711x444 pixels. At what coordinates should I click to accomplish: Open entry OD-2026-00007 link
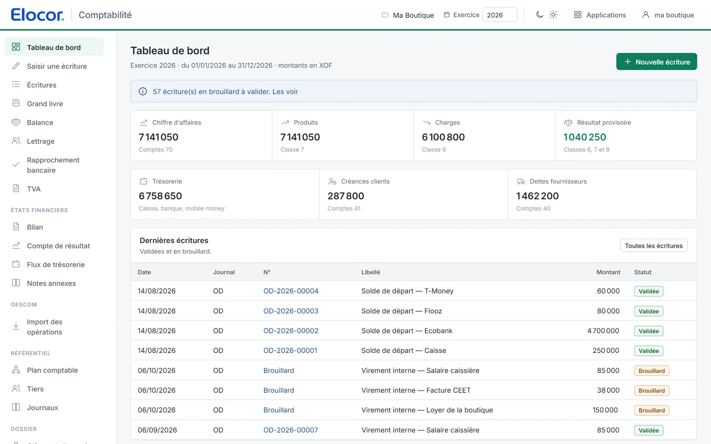[291, 430]
